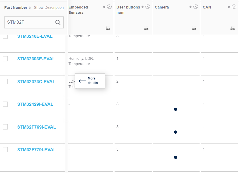Click the More details tooltip

point(90,81)
